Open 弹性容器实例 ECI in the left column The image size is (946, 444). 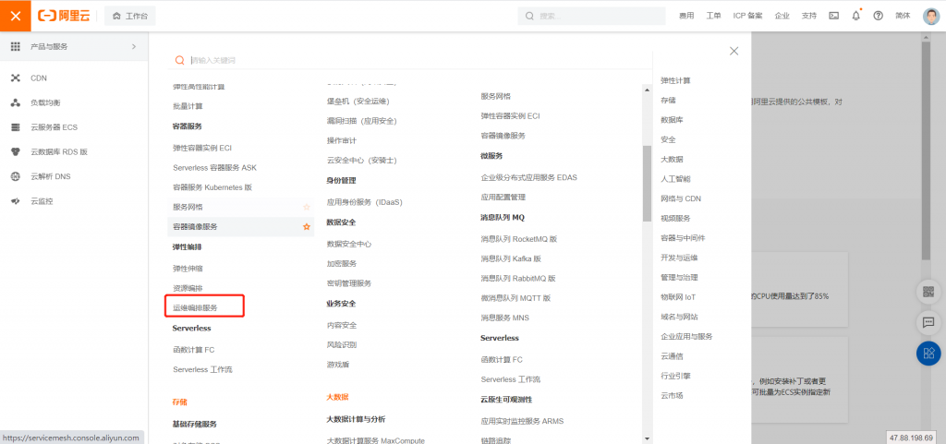[x=202, y=148]
